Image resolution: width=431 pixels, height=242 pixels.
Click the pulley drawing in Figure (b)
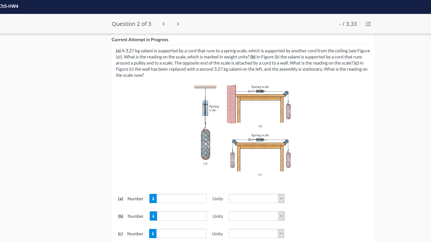(286, 92)
